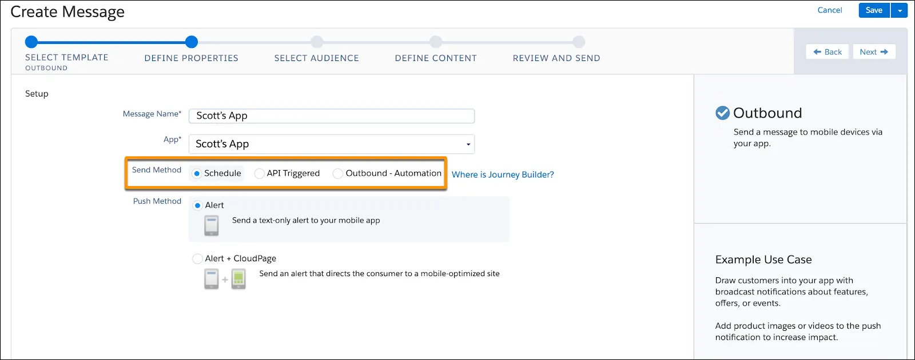Go to the Define Properties step
This screenshot has height=360, width=915.
click(x=192, y=58)
